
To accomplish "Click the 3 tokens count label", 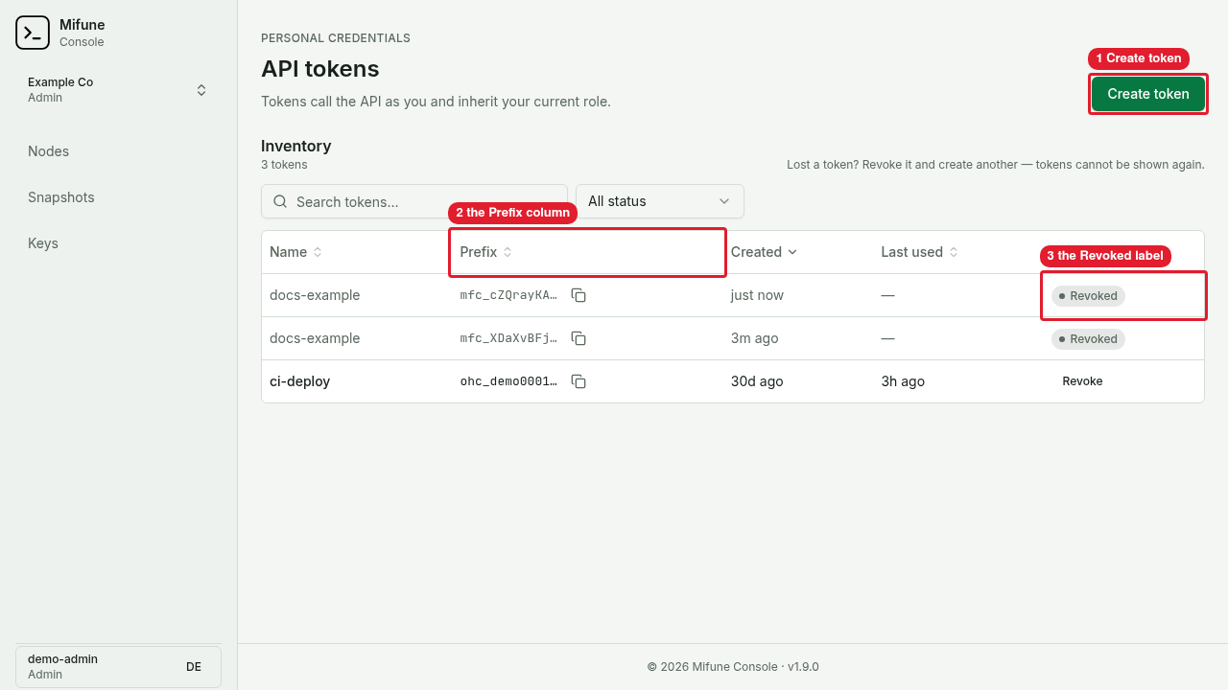I will coord(284,165).
